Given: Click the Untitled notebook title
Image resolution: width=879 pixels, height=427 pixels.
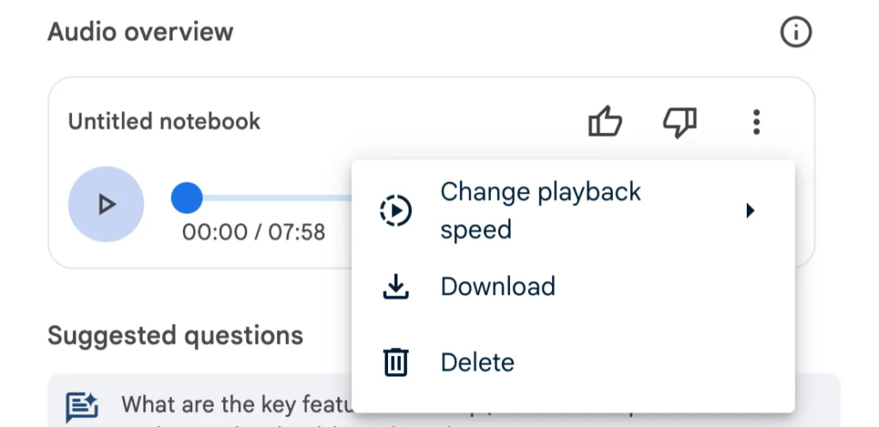Looking at the screenshot, I should 164,122.
